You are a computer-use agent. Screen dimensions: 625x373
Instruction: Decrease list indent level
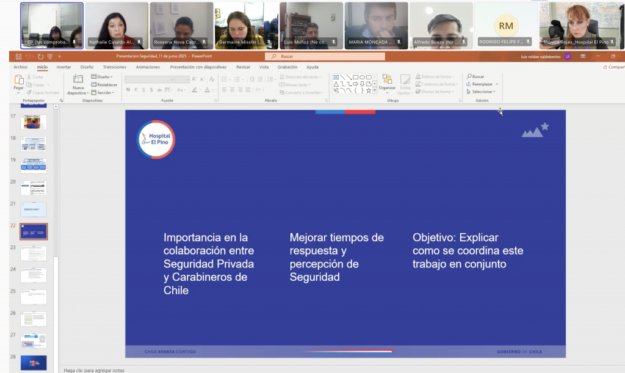point(252,79)
